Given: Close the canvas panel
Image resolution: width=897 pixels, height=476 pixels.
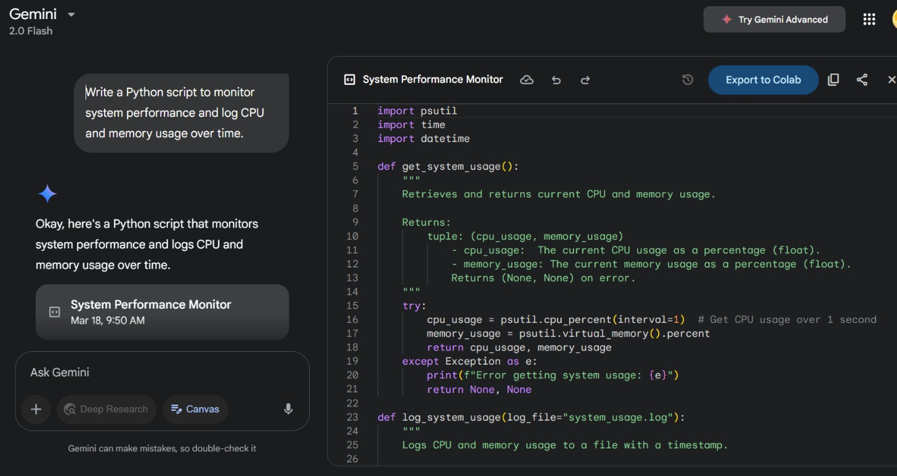Looking at the screenshot, I should pos(891,80).
